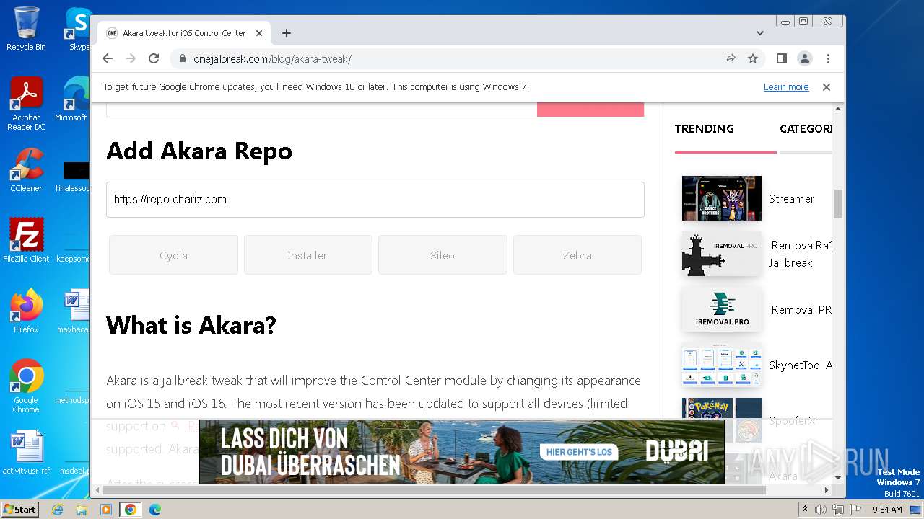924x519 pixels.
Task: Open the Windows Start menu
Action: [20, 510]
